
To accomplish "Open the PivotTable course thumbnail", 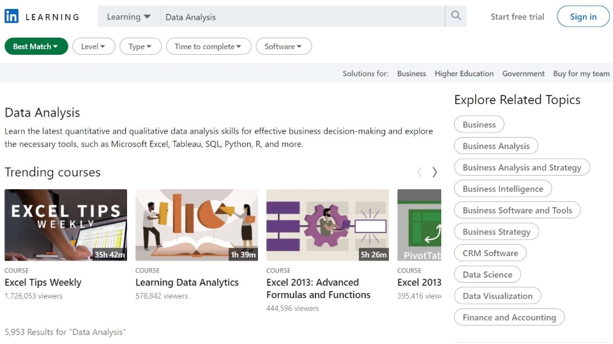I will click(419, 225).
